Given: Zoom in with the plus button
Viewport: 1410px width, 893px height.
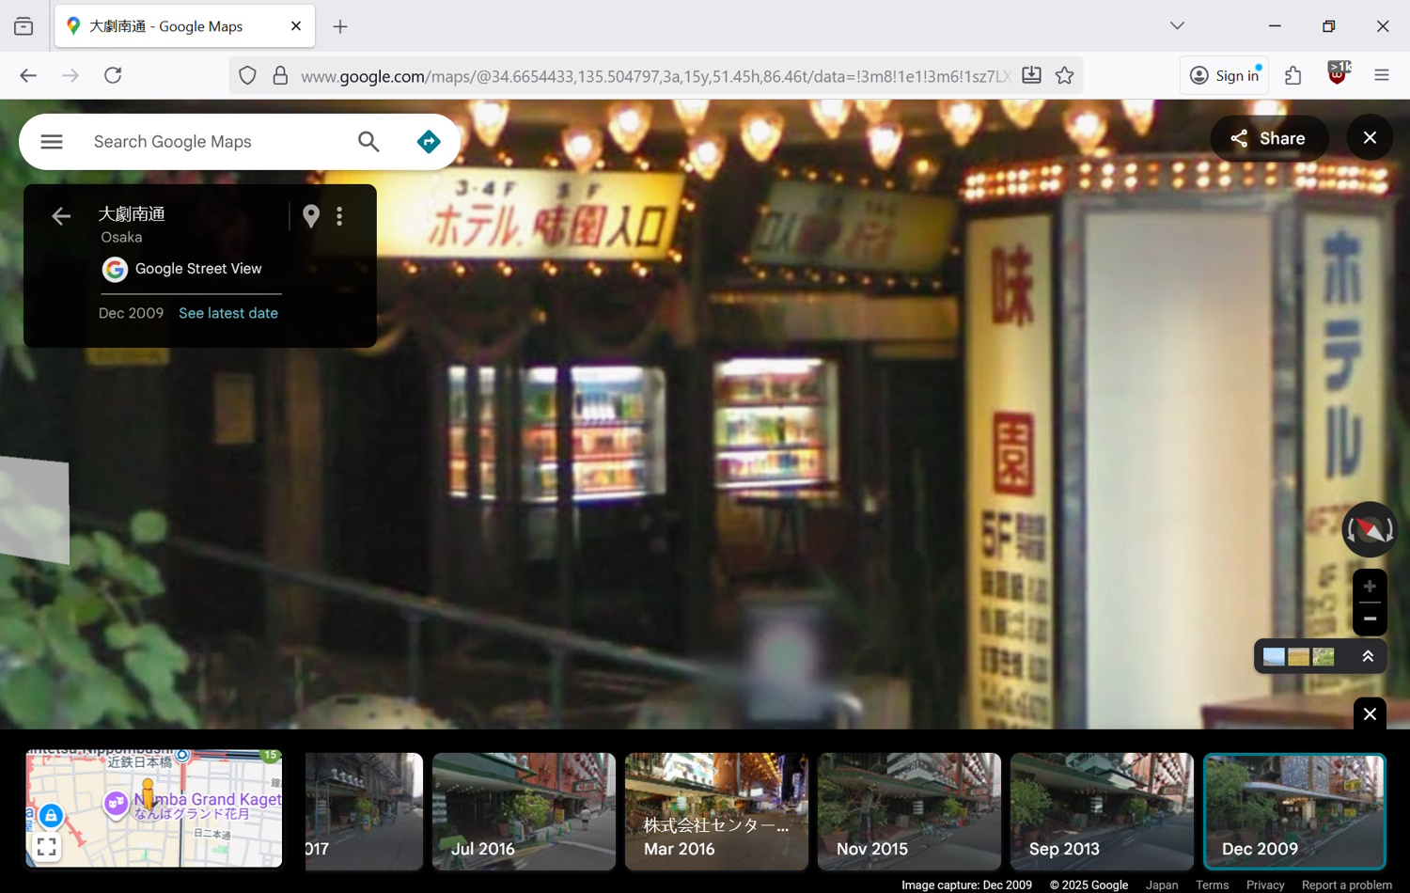Looking at the screenshot, I should (x=1370, y=587).
